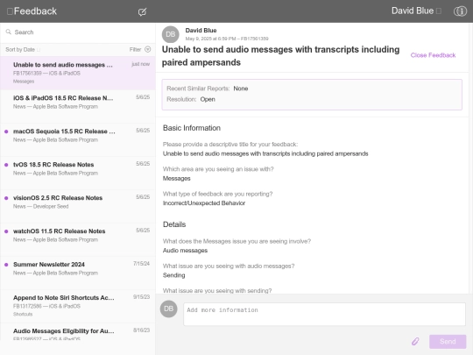Open the Filter circle arrow icon
Screen dimensions: 473x355
click(147, 49)
